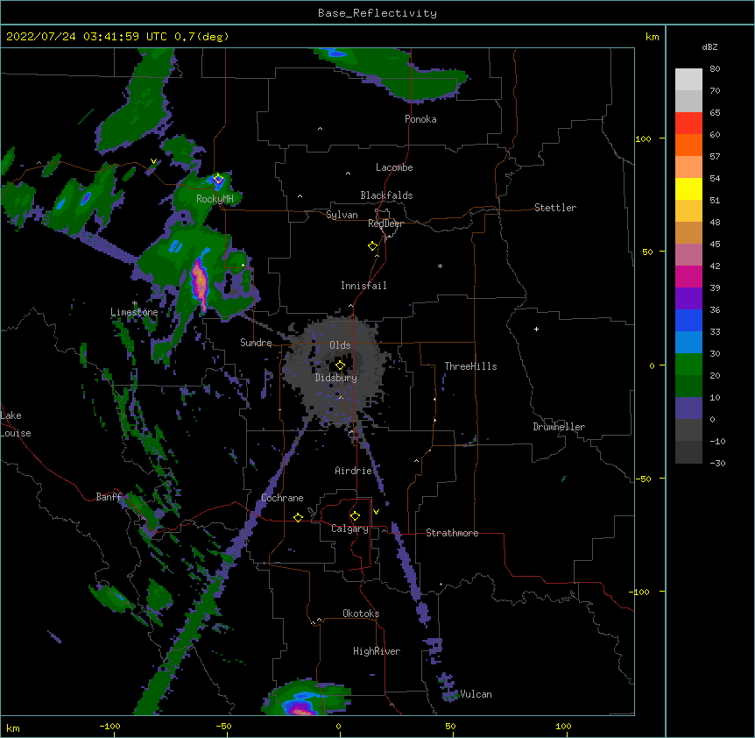
Task: Click the Didsbury label
Action: [335, 378]
